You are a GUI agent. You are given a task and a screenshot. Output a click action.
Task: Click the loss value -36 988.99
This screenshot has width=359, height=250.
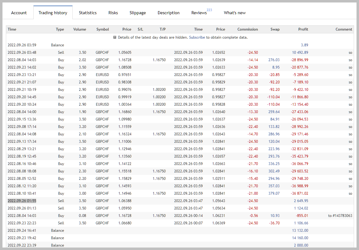[299, 186]
